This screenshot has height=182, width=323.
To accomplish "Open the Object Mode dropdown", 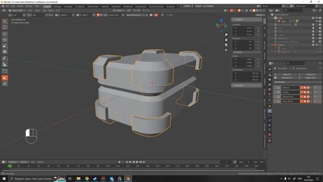I will point(17,10).
